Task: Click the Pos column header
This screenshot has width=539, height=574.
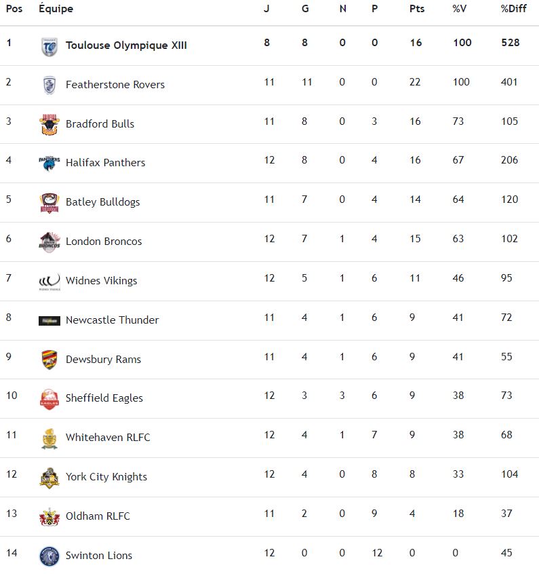Action: [14, 9]
